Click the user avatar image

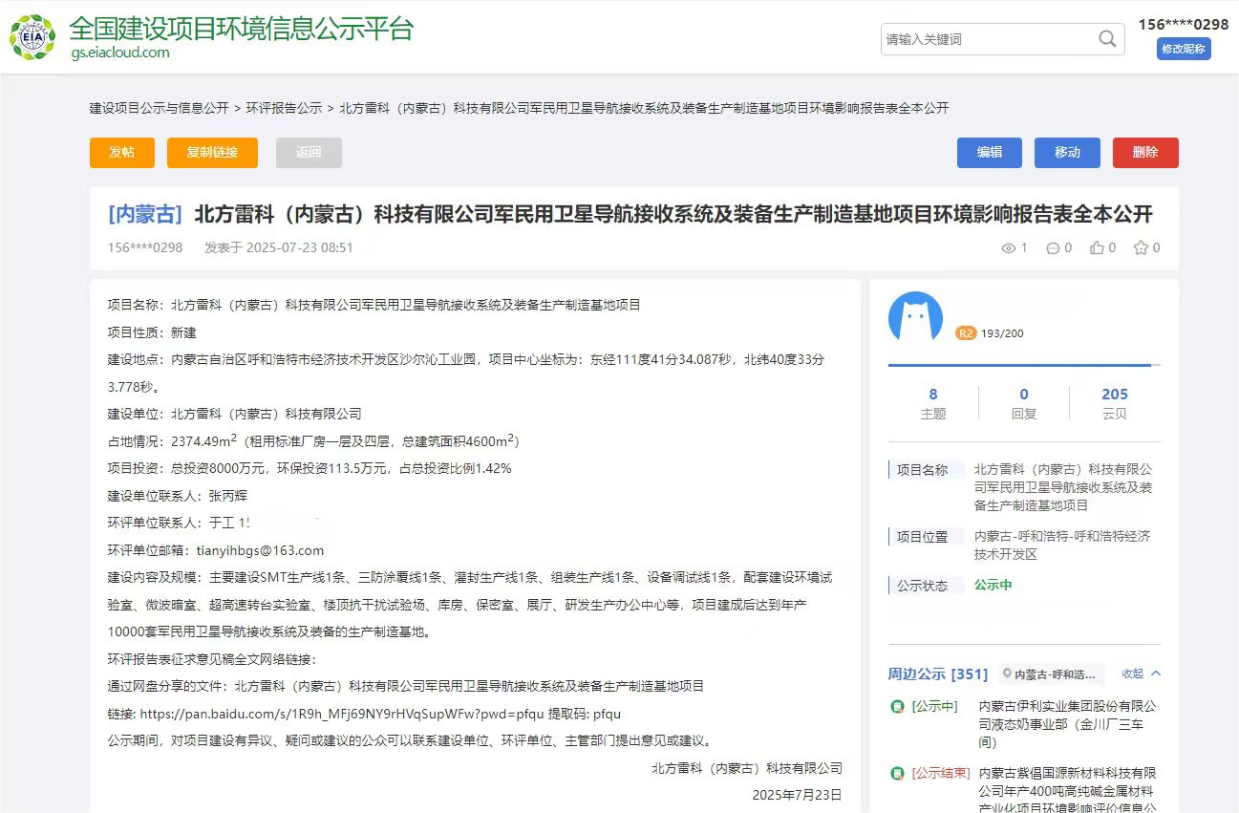915,318
